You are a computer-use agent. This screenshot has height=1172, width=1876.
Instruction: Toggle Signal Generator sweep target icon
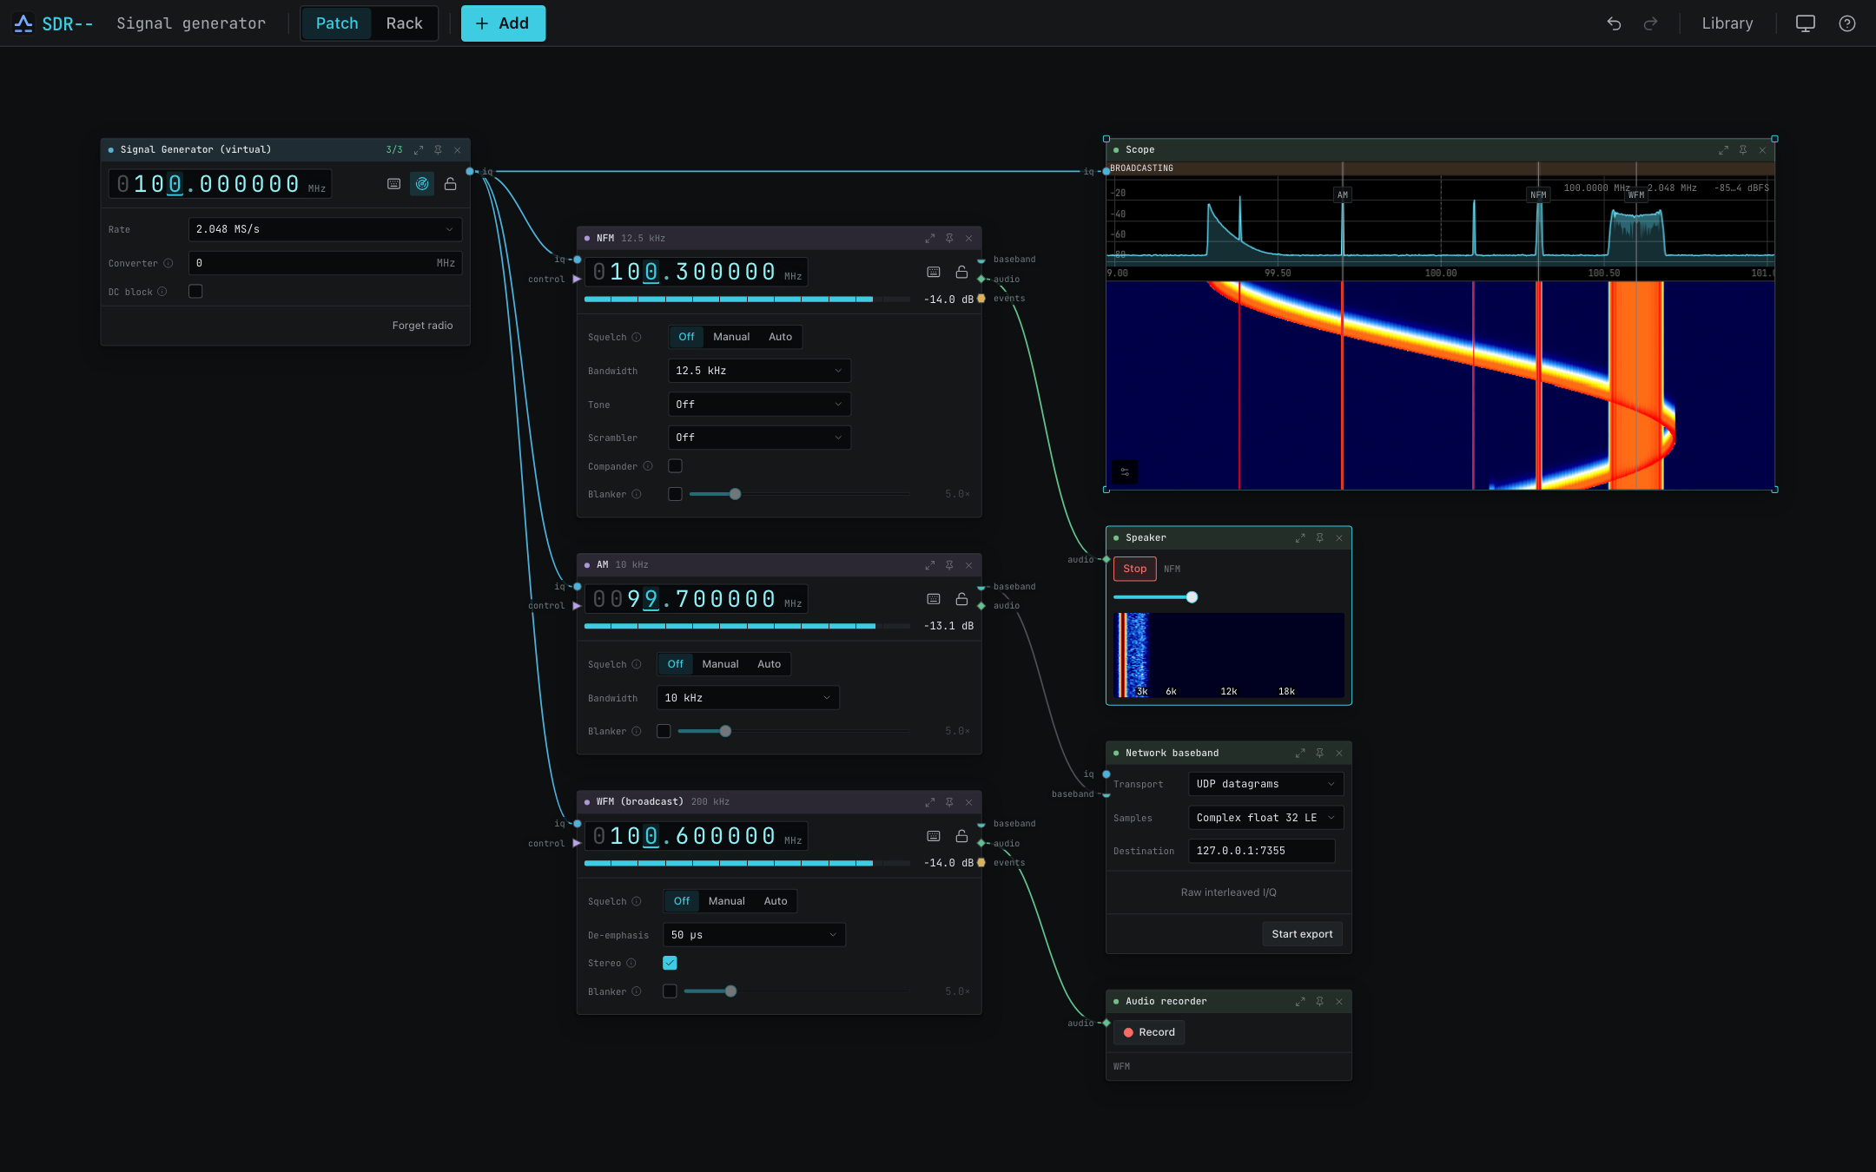point(422,184)
